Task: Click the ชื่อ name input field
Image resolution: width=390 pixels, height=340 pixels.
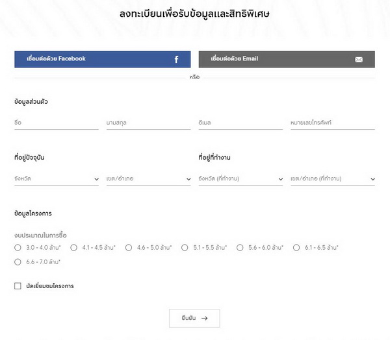Action: 56,122
